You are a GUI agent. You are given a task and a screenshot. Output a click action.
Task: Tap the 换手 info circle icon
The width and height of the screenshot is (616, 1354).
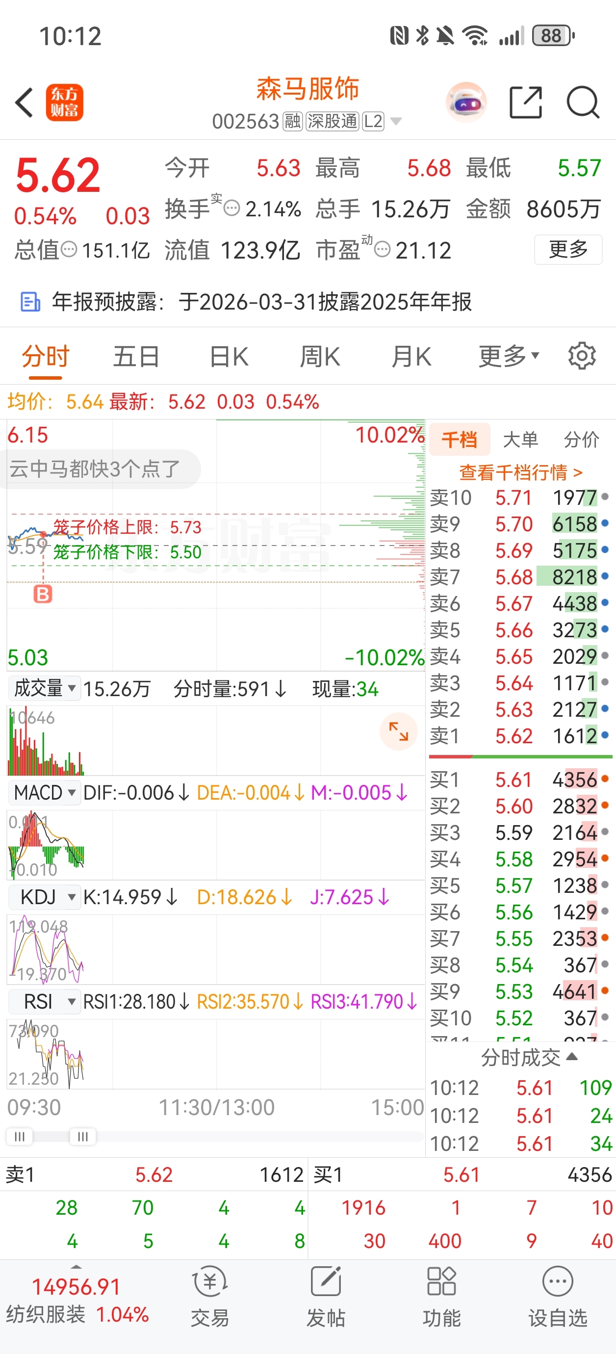pos(232,208)
